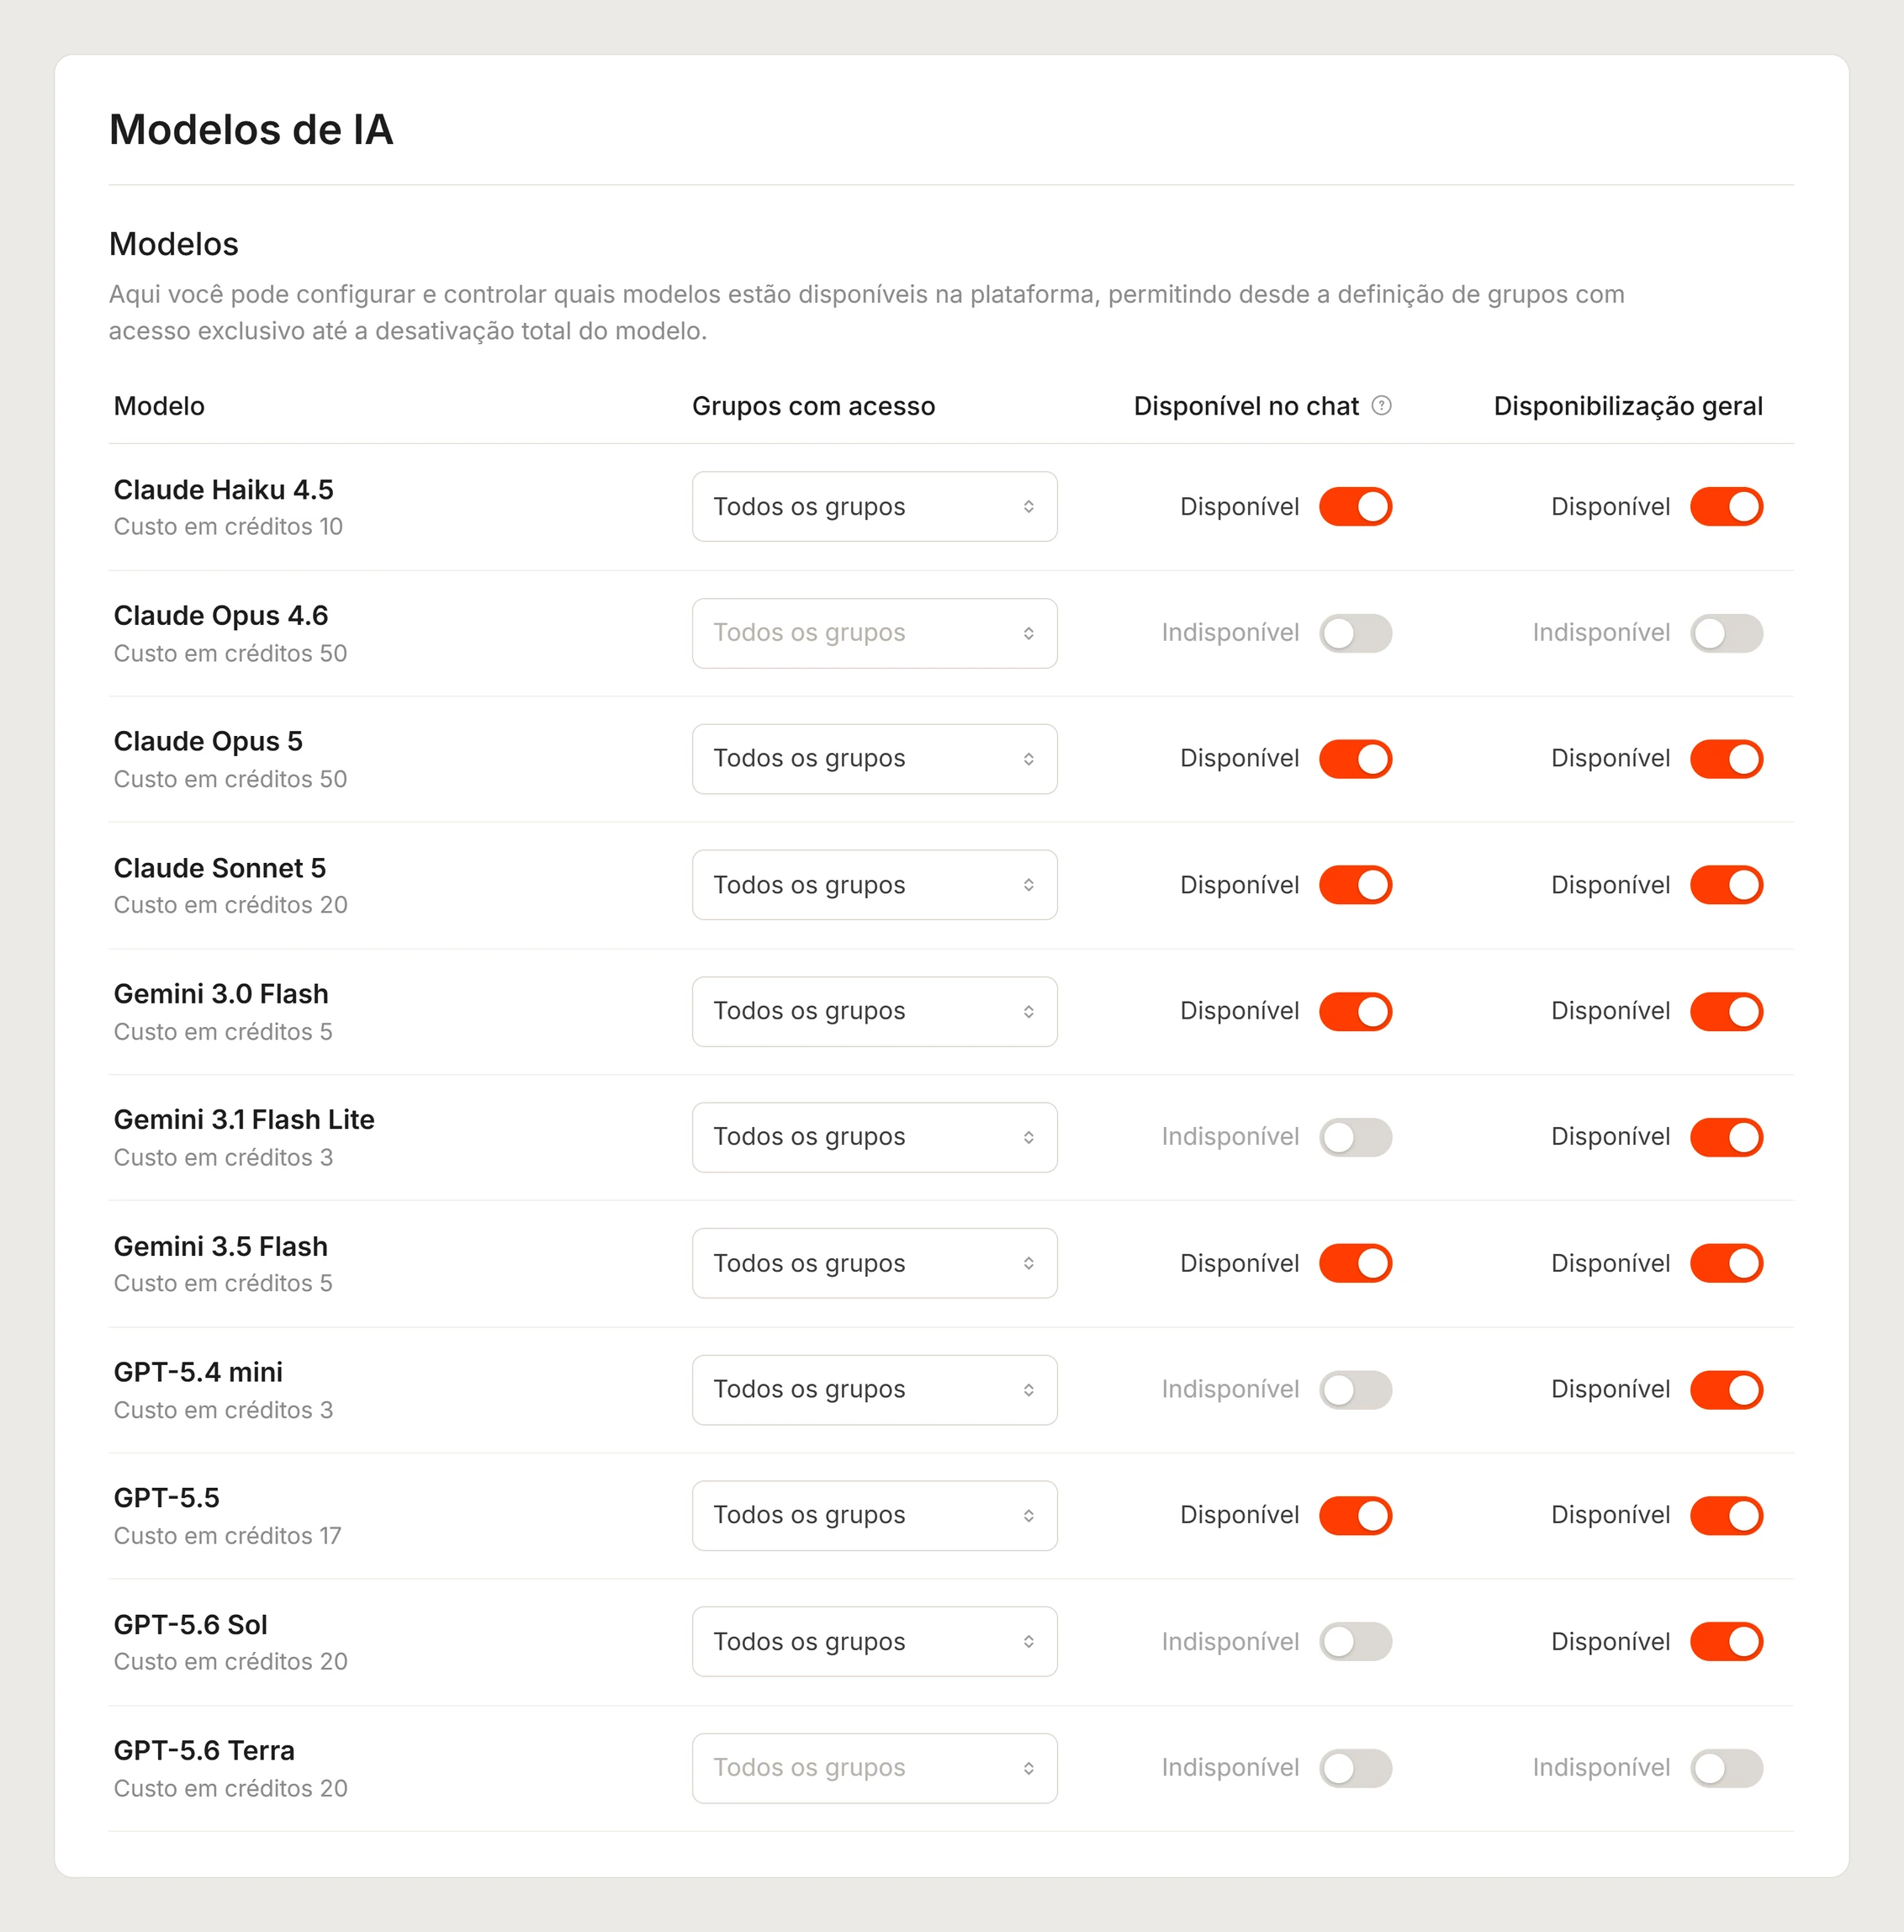Viewport: 1904px width, 1932px height.
Task: Choose access groups for Gemini 3.5 Flash
Action: click(x=874, y=1263)
